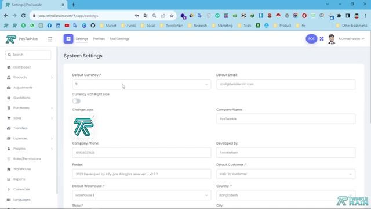This screenshot has width=371, height=209.
Task: Open the GitHub bookmark icon
Action: click(93, 26)
